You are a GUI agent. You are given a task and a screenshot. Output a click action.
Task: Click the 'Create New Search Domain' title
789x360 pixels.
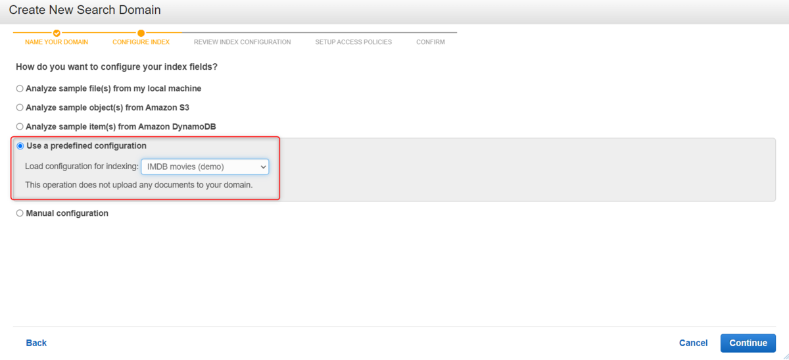(85, 10)
